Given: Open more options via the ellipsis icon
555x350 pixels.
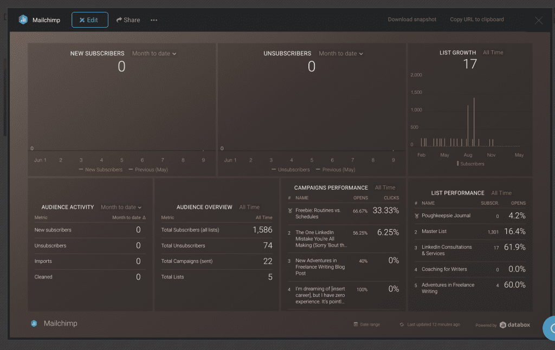Looking at the screenshot, I should pyautogui.click(x=153, y=20).
